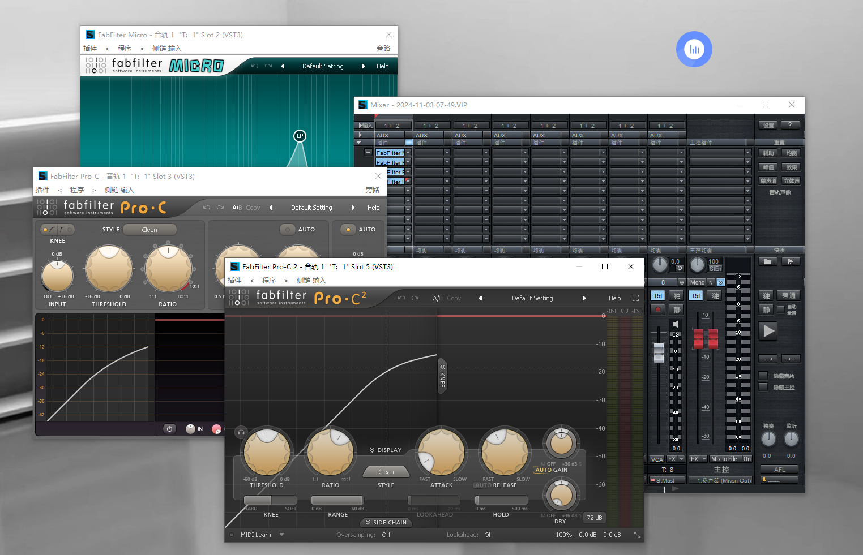Expand the 输入 row triangle in Mixer
This screenshot has width=863, height=555.
[x=360, y=126]
